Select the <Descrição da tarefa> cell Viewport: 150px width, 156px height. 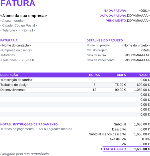[x=16, y=80]
